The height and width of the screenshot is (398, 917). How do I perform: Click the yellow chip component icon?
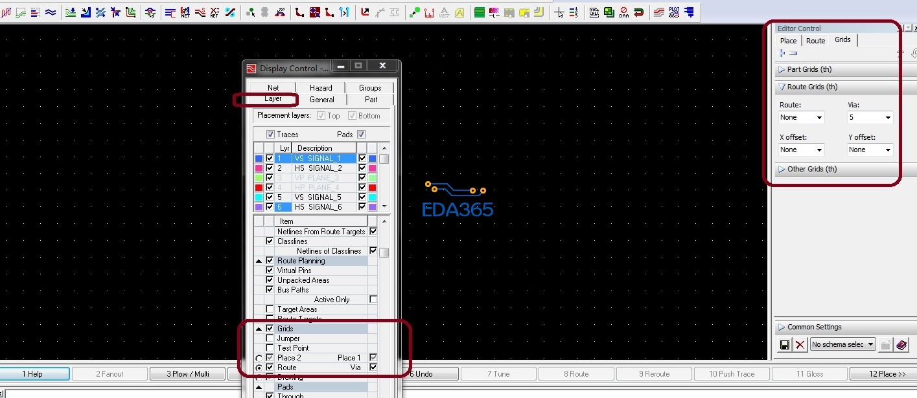coord(524,12)
